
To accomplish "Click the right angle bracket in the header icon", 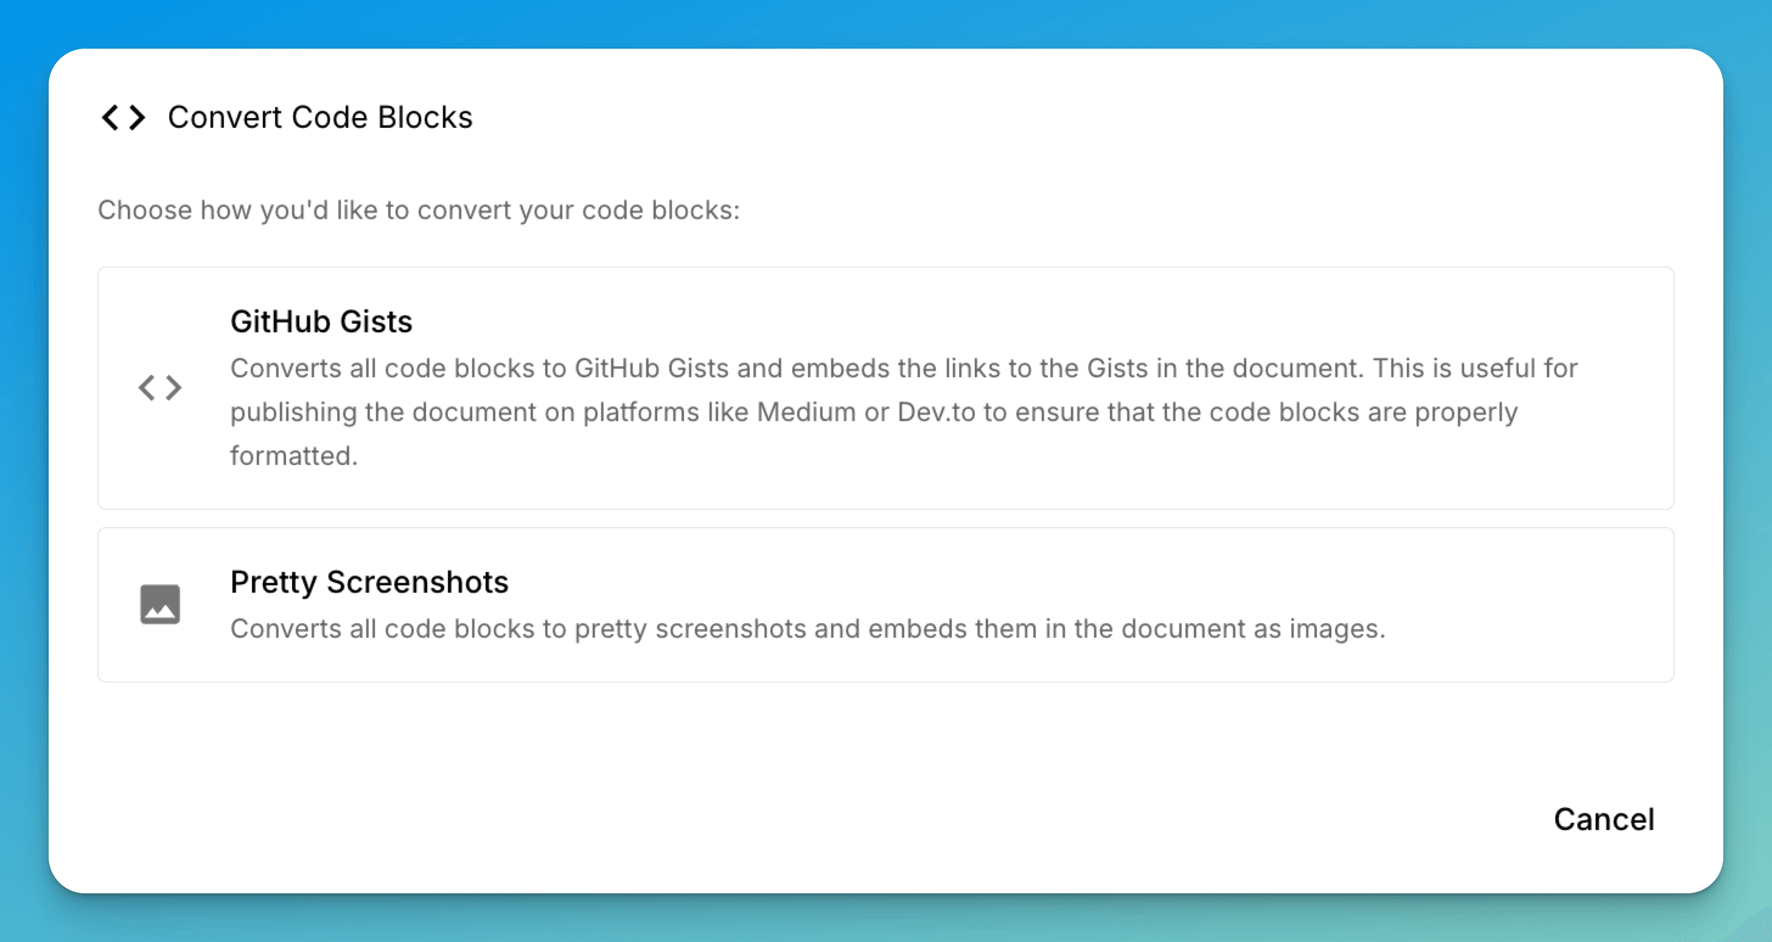I will tap(138, 117).
